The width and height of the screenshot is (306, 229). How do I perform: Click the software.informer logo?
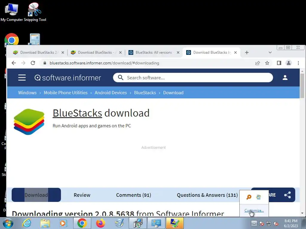68,78
